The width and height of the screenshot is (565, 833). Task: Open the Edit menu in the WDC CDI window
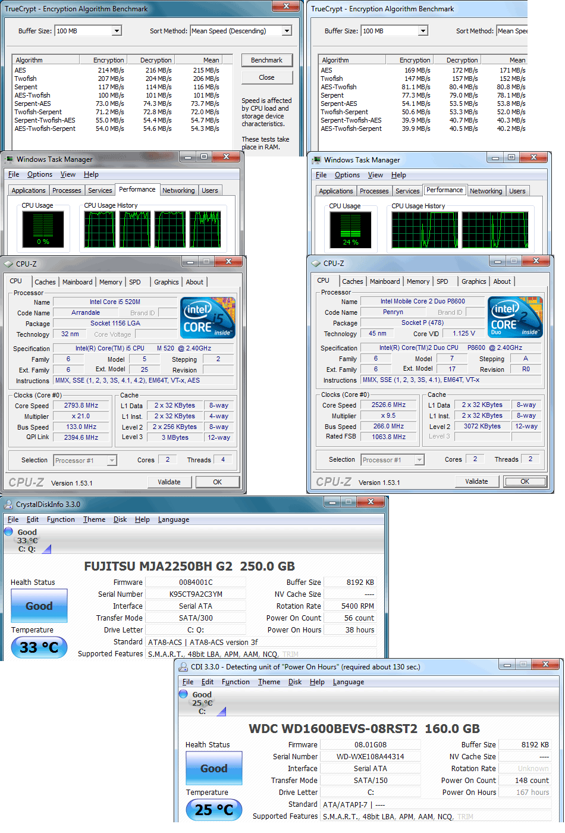tap(208, 682)
